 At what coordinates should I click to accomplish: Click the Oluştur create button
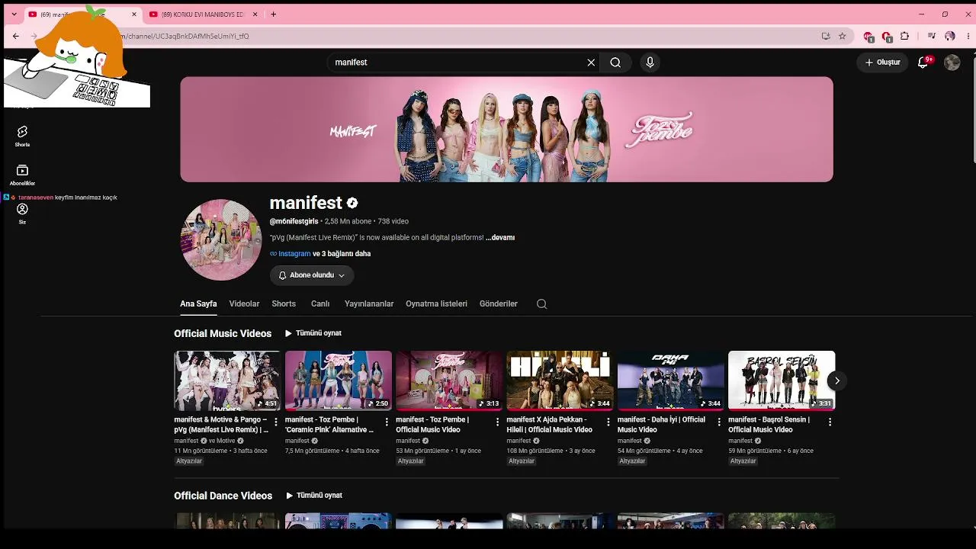pos(883,63)
